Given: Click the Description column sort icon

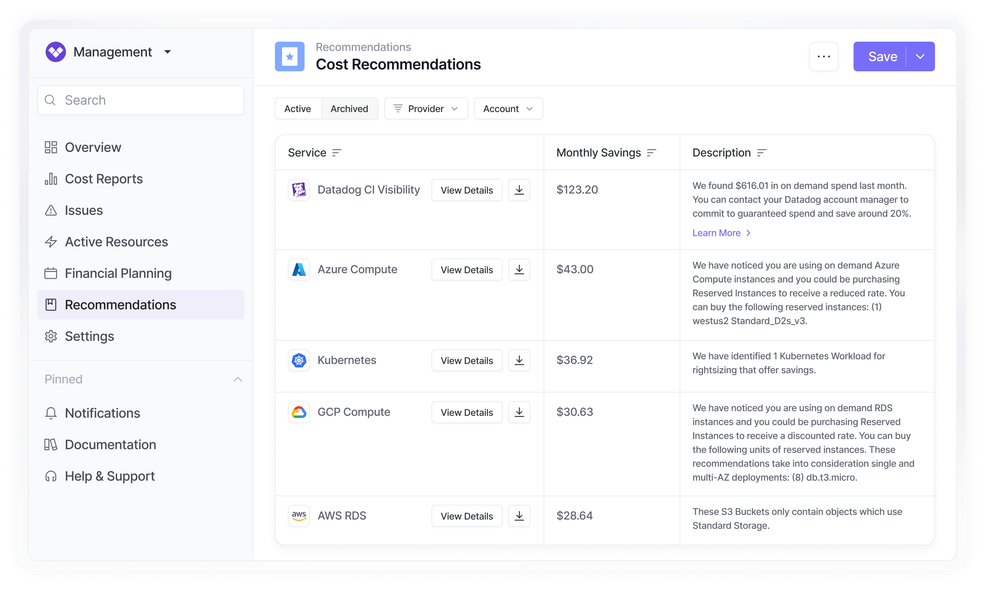Looking at the screenshot, I should 761,153.
